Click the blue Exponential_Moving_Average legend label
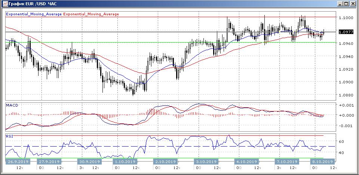Image resolution: width=359 pixels, height=175 pixels. coord(34,14)
